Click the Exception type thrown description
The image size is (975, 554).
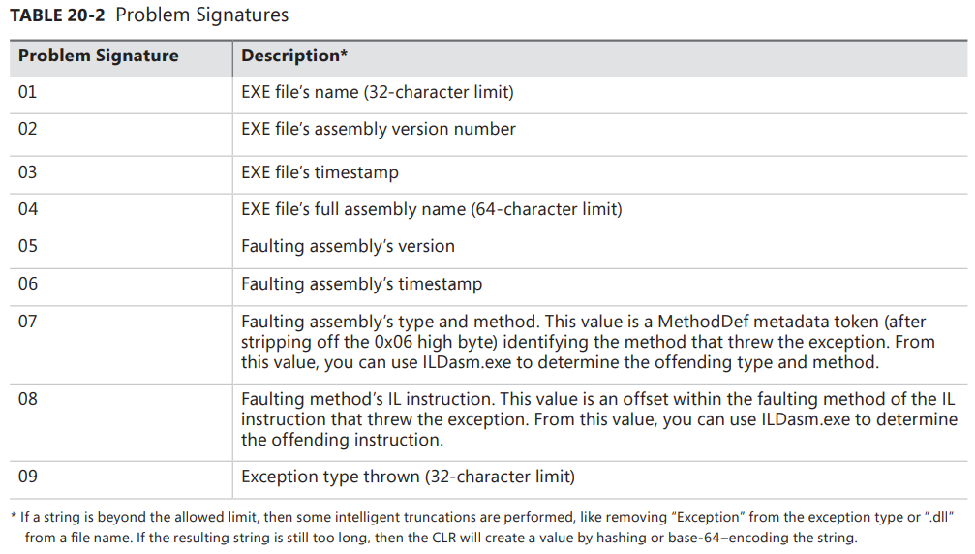point(408,477)
